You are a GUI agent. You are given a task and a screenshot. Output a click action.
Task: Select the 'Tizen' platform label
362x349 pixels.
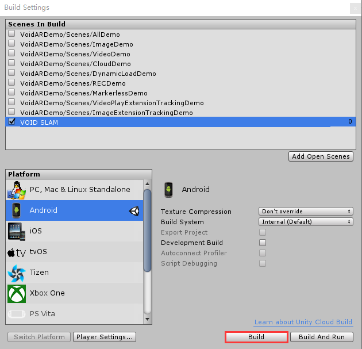click(39, 273)
